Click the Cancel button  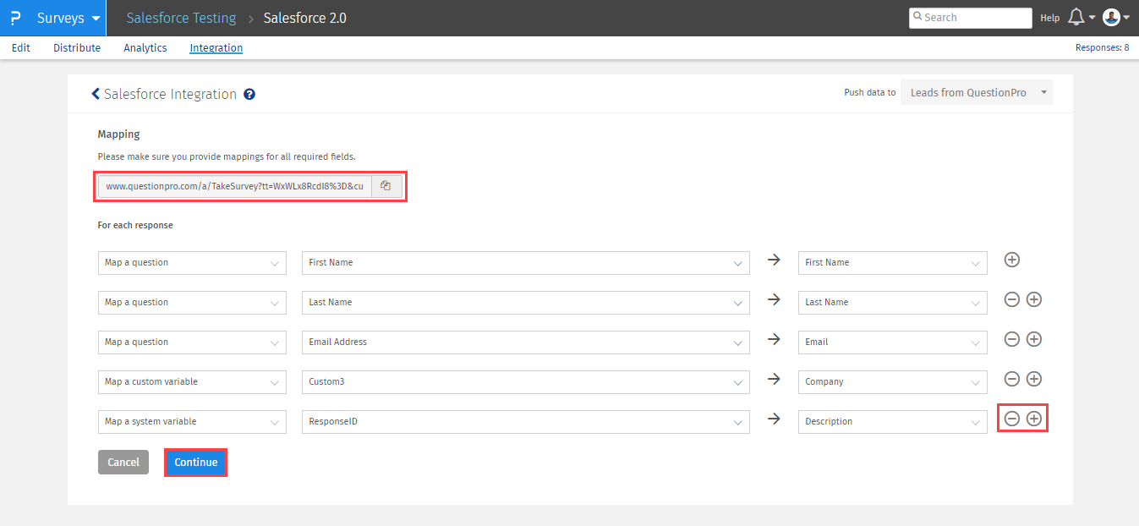click(123, 463)
